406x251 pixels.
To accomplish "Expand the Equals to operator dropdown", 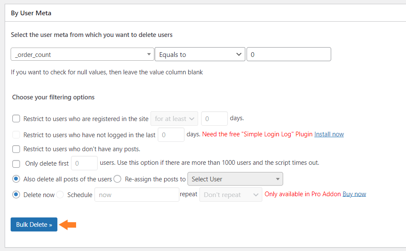I will click(200, 54).
